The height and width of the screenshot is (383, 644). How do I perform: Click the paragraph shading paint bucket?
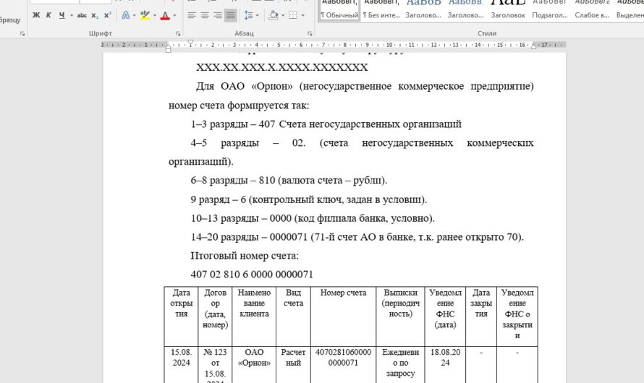coord(274,16)
